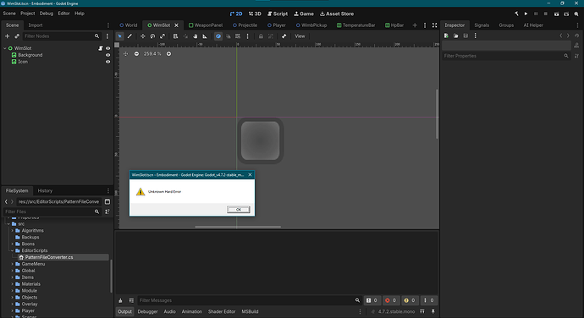The width and height of the screenshot is (584, 318).
Task: Build the project with hammer icon
Action: coord(516,14)
